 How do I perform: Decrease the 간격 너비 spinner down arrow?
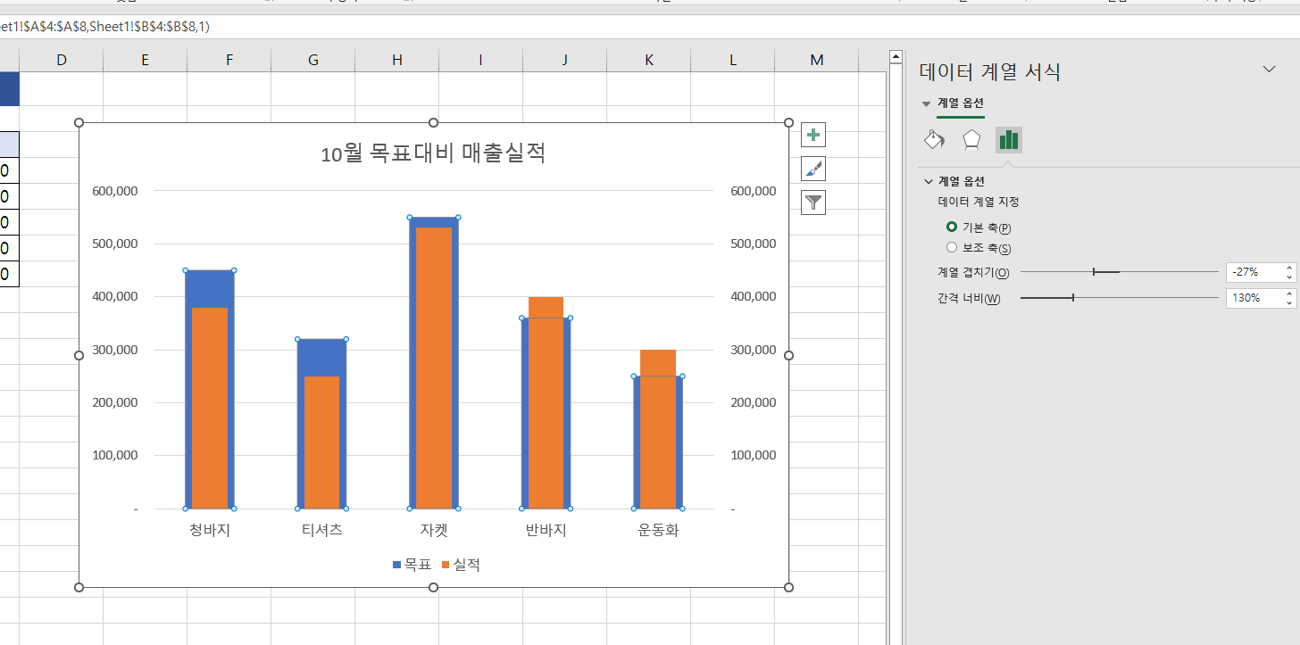(1288, 303)
